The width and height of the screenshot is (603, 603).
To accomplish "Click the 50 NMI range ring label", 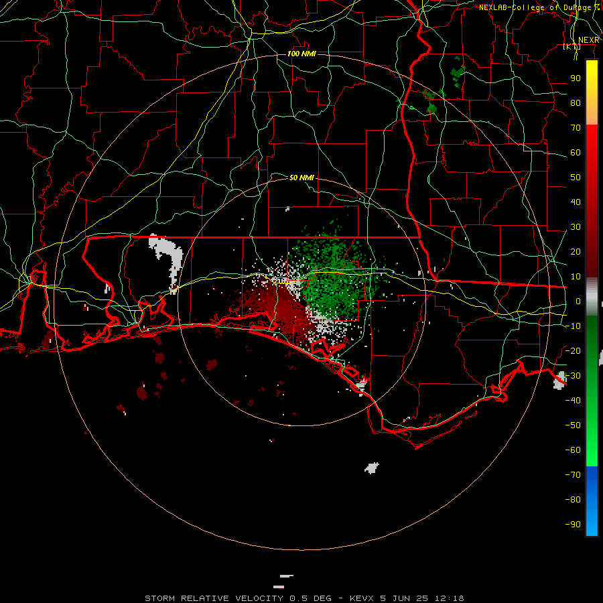I will tap(302, 178).
